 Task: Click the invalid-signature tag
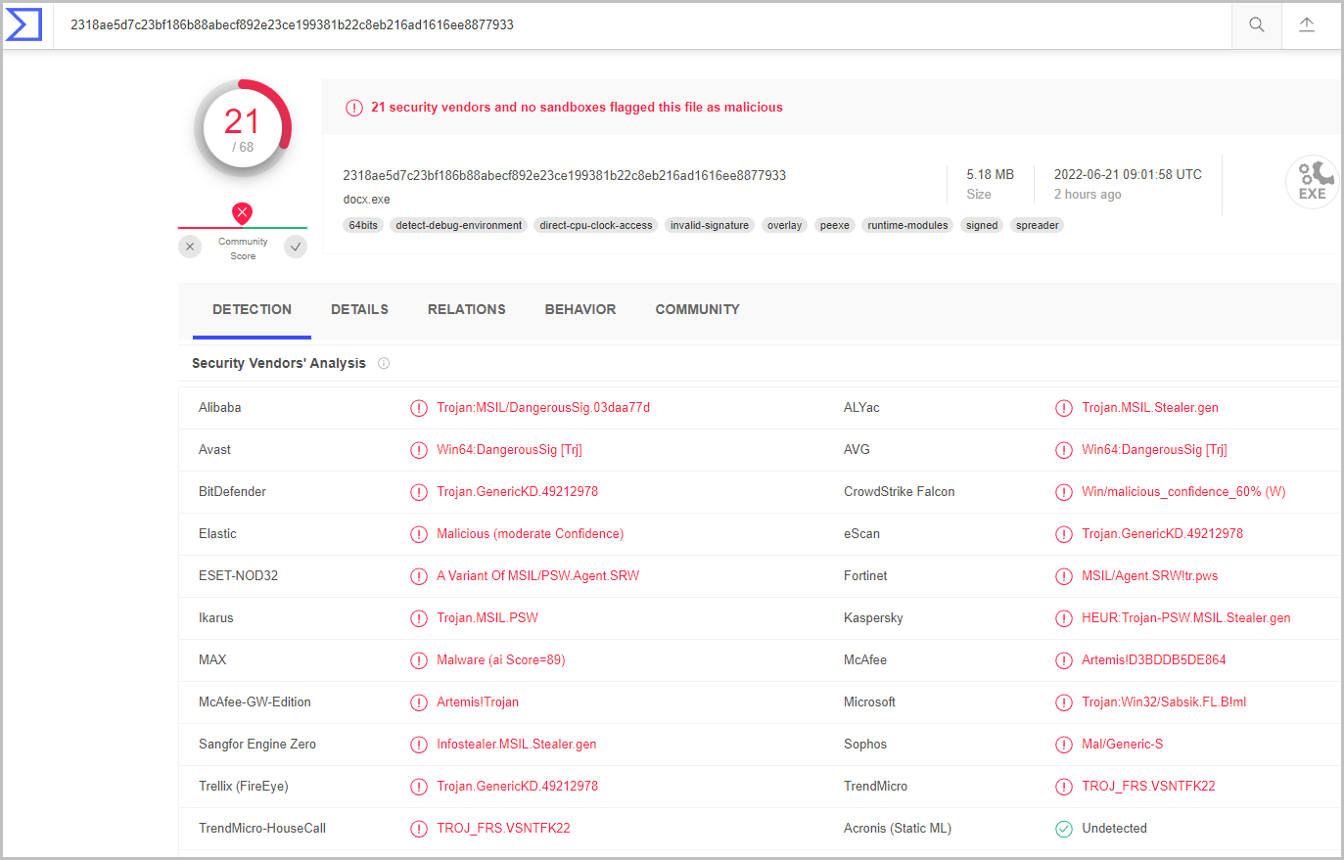[x=710, y=225]
